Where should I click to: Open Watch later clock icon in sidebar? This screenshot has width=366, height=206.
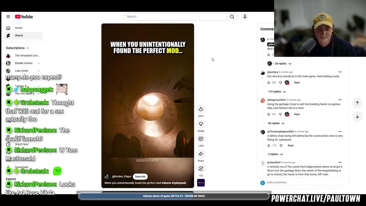[x=8, y=144]
